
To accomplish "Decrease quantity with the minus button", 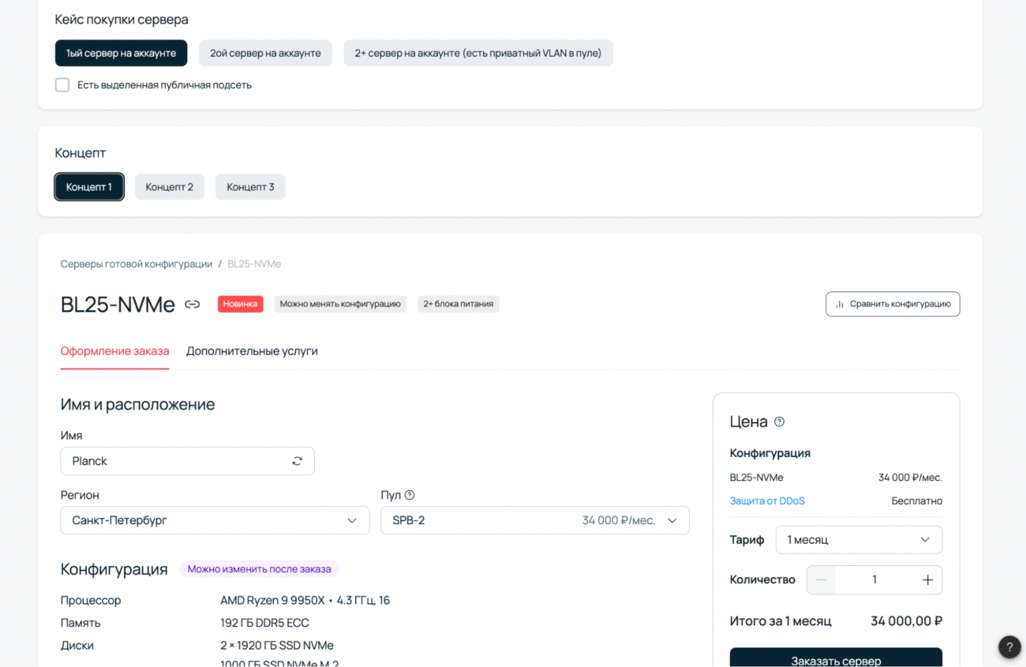I will pos(821,580).
